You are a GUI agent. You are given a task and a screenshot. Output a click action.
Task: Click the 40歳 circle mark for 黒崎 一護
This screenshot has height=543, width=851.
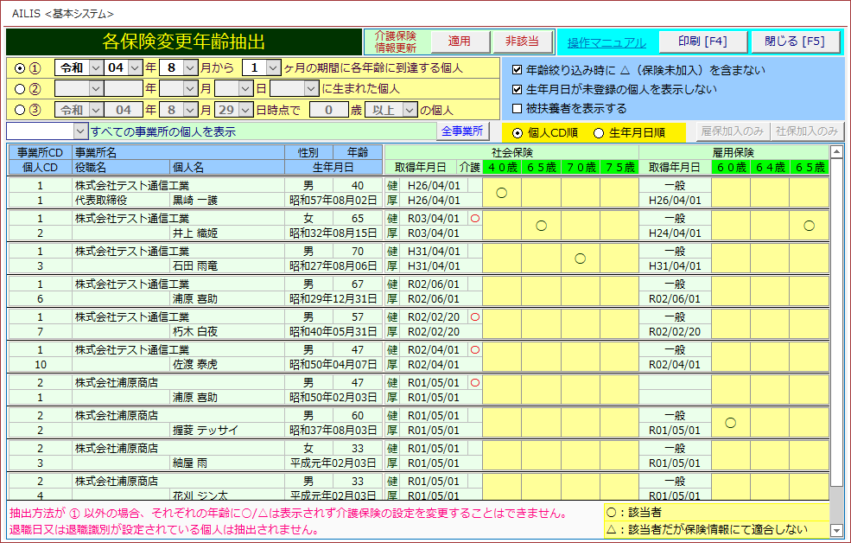501,193
